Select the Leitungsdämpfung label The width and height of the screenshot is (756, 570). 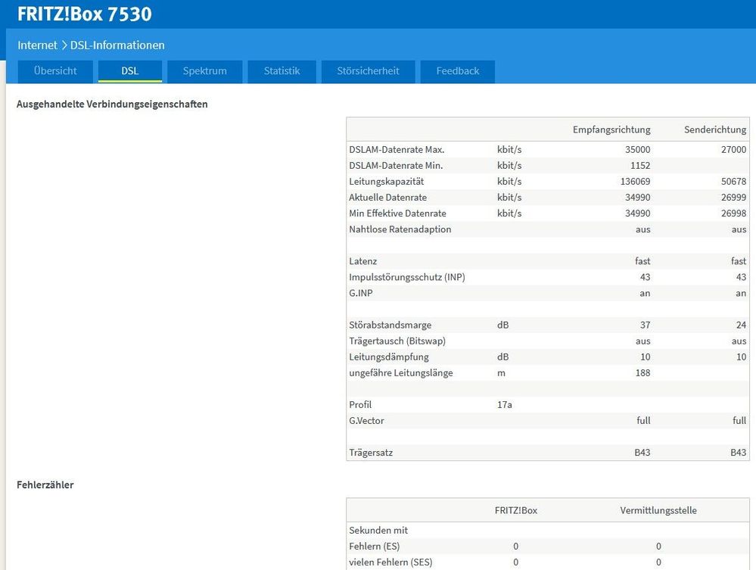click(389, 357)
